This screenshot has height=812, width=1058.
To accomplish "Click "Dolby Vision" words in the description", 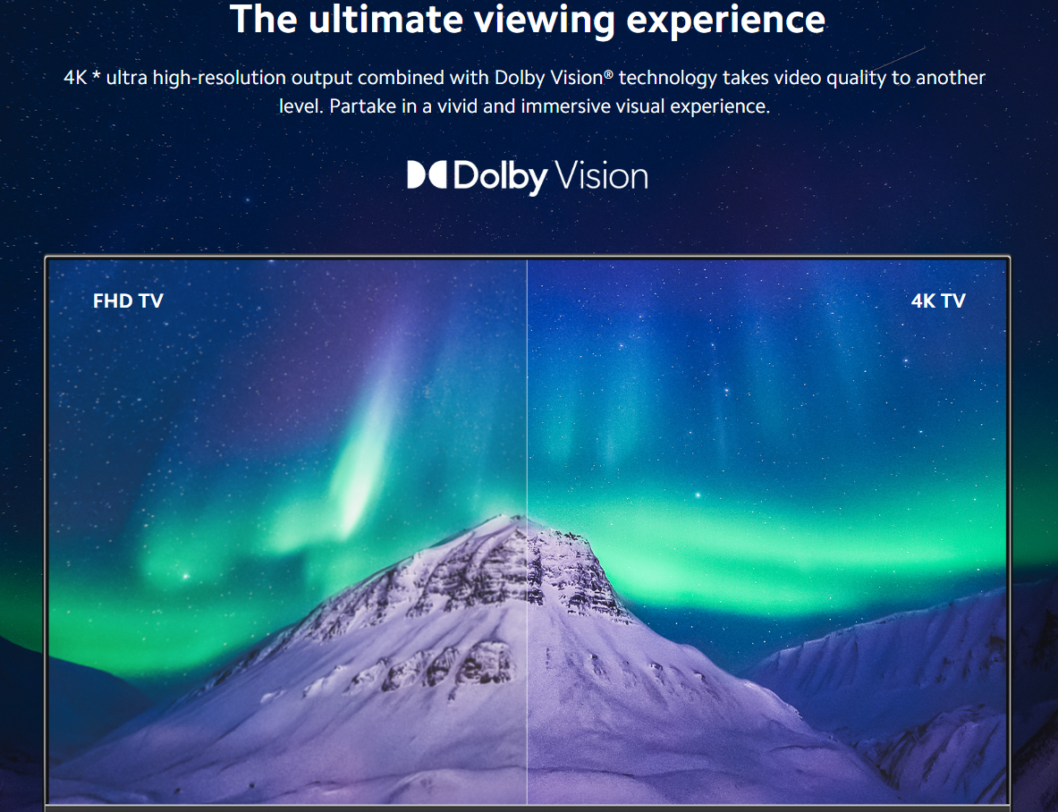I will (548, 78).
